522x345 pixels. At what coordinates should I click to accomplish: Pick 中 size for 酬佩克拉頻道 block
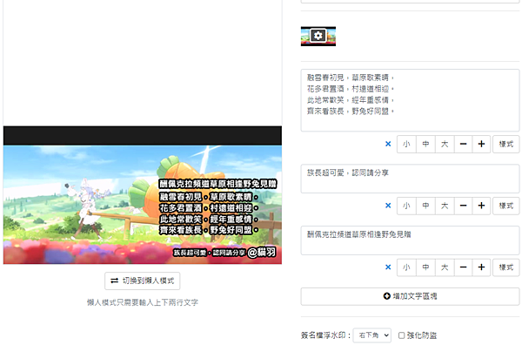[x=425, y=267]
